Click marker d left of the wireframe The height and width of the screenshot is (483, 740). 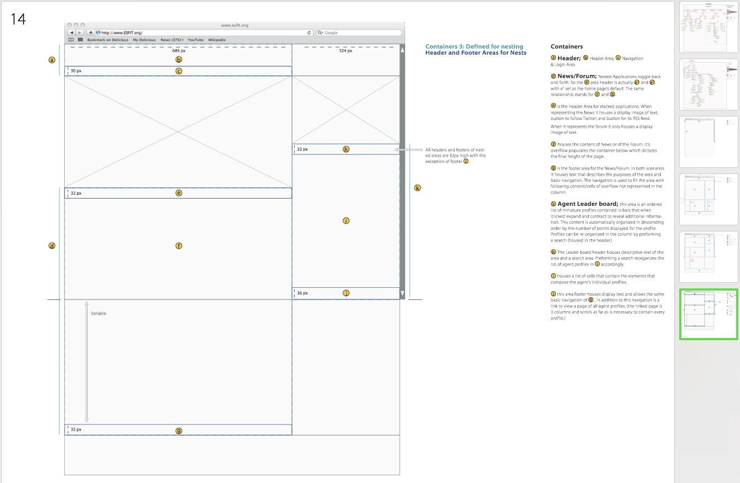point(52,245)
